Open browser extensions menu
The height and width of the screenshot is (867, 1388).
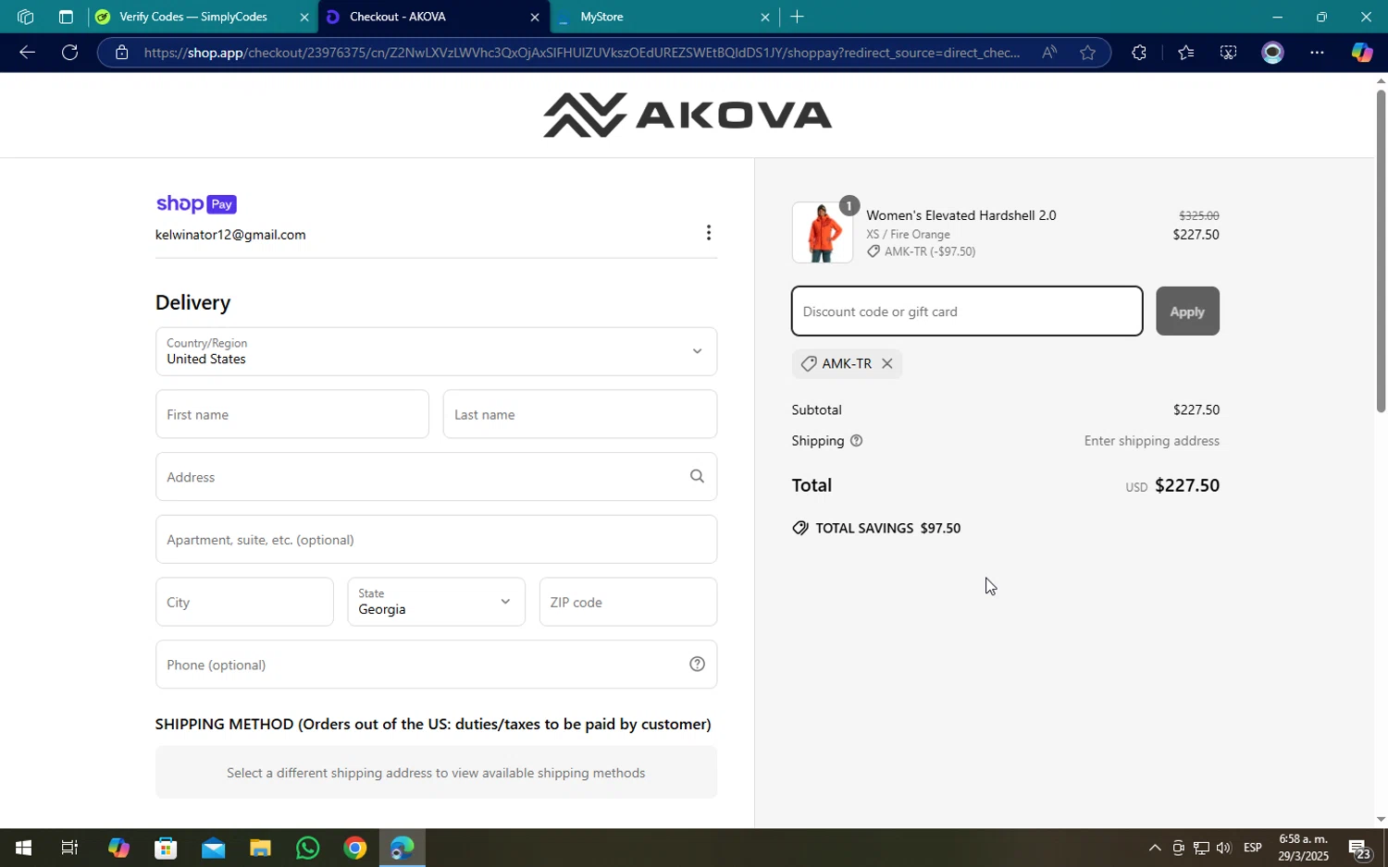click(1139, 53)
